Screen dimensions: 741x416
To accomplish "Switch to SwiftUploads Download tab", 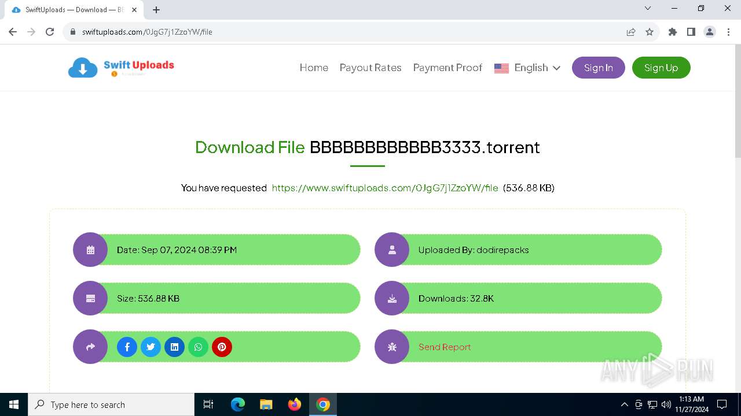I will point(71,10).
